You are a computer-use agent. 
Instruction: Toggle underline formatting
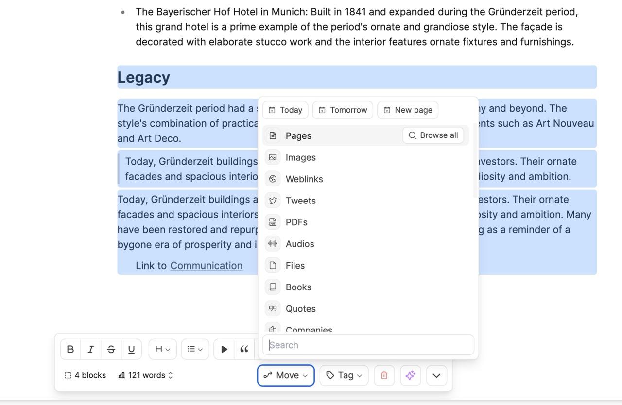(x=131, y=349)
